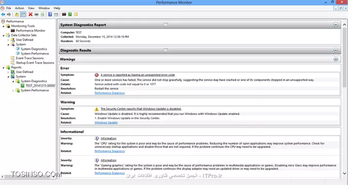The height and width of the screenshot is (185, 348).
Task: Collapse the System Diagnostics Report section
Action: [x=336, y=25]
